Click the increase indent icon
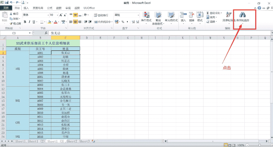Screen dimensions: 273x147 (90, 22)
